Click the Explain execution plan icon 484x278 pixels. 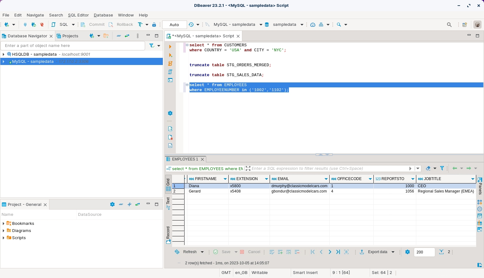[x=170, y=72]
